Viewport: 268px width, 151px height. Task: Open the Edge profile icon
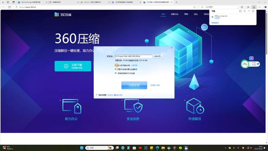click(x=3, y=2)
